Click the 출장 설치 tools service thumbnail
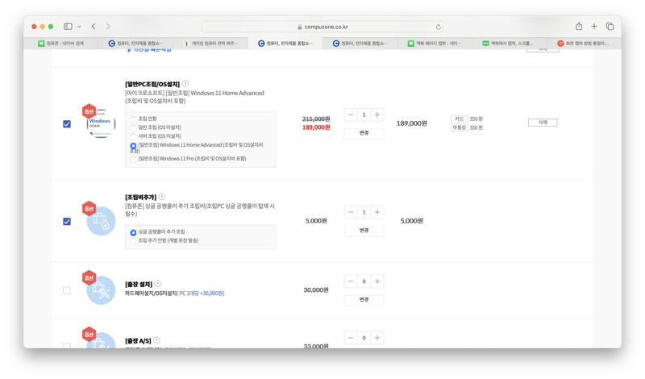The height and width of the screenshot is (379, 645). (101, 290)
